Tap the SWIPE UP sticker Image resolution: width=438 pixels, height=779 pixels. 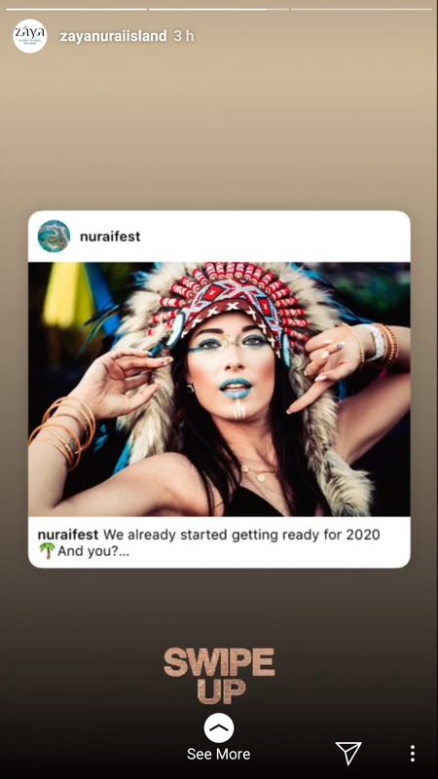(x=219, y=676)
